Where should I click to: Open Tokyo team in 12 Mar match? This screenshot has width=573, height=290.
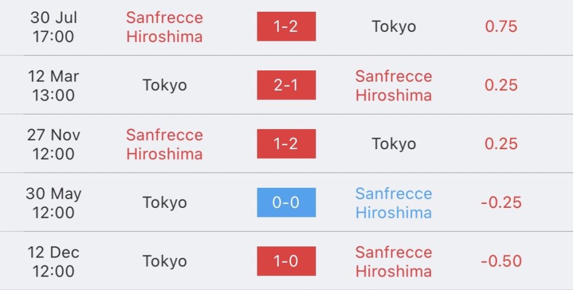(x=164, y=85)
